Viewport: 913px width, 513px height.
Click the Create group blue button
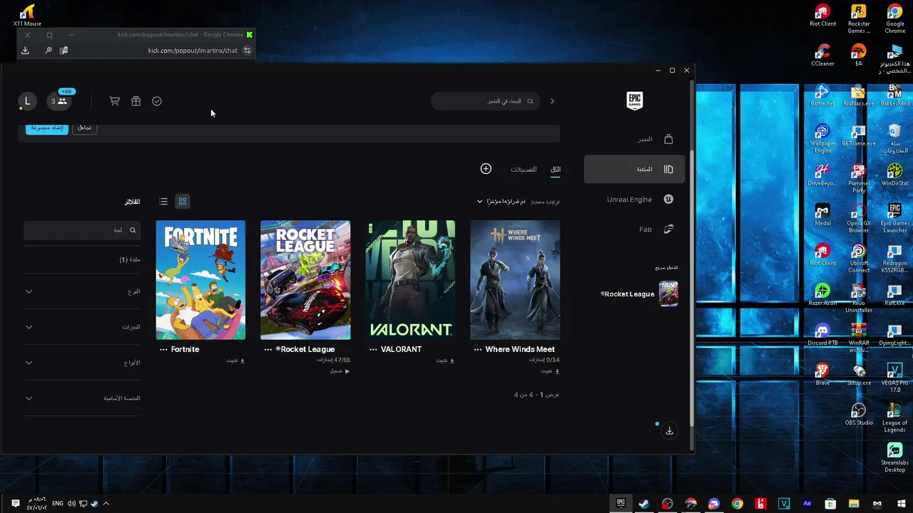pyautogui.click(x=47, y=128)
